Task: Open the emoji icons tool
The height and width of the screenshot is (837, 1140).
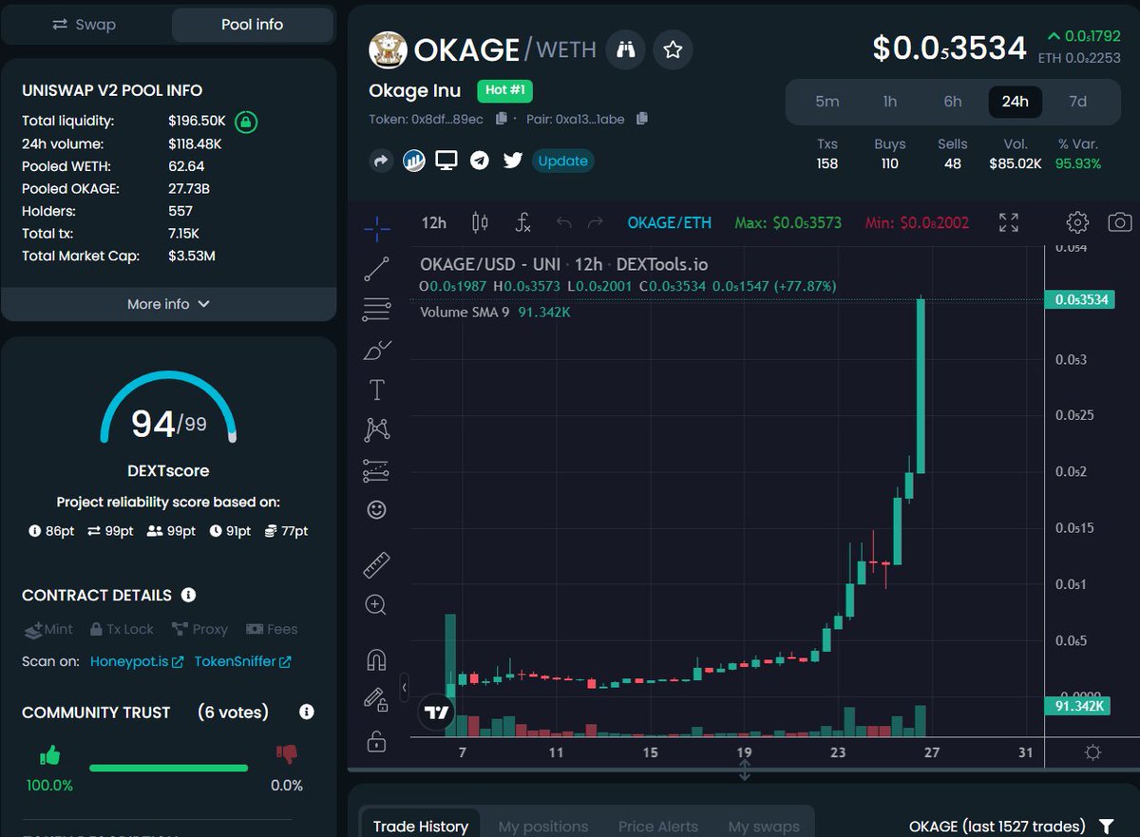Action: pyautogui.click(x=376, y=510)
